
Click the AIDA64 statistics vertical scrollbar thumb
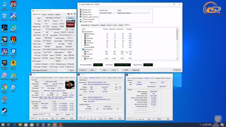[177, 35]
